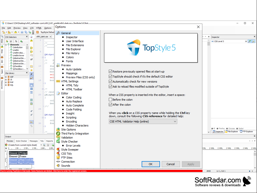Click the Inspector green search icon
The image size is (257, 193).
click(x=250, y=41)
